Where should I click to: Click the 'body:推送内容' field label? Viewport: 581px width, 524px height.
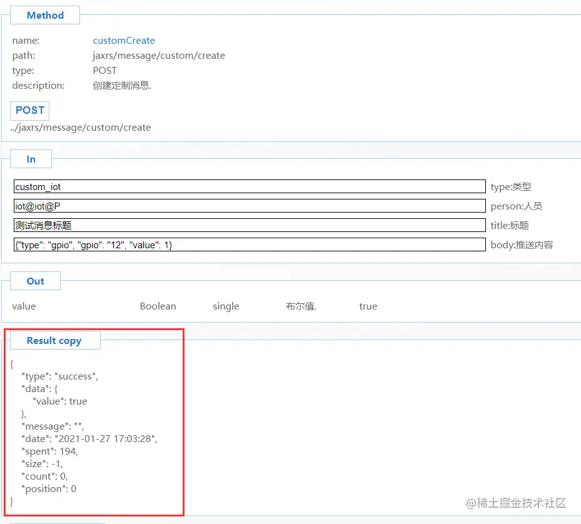522,245
